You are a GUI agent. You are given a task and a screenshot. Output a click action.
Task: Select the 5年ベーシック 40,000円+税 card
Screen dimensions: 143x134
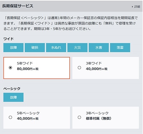point(37,118)
